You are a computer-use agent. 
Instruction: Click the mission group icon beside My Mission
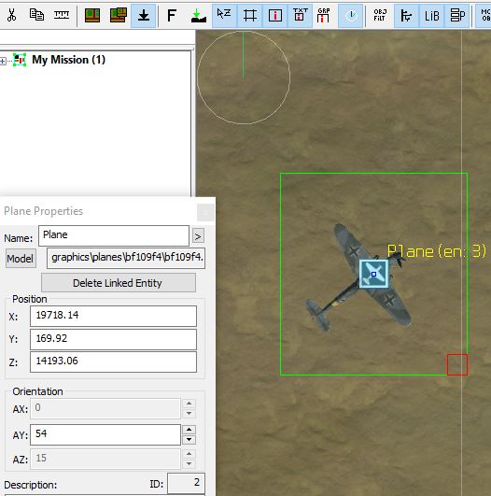click(20, 60)
